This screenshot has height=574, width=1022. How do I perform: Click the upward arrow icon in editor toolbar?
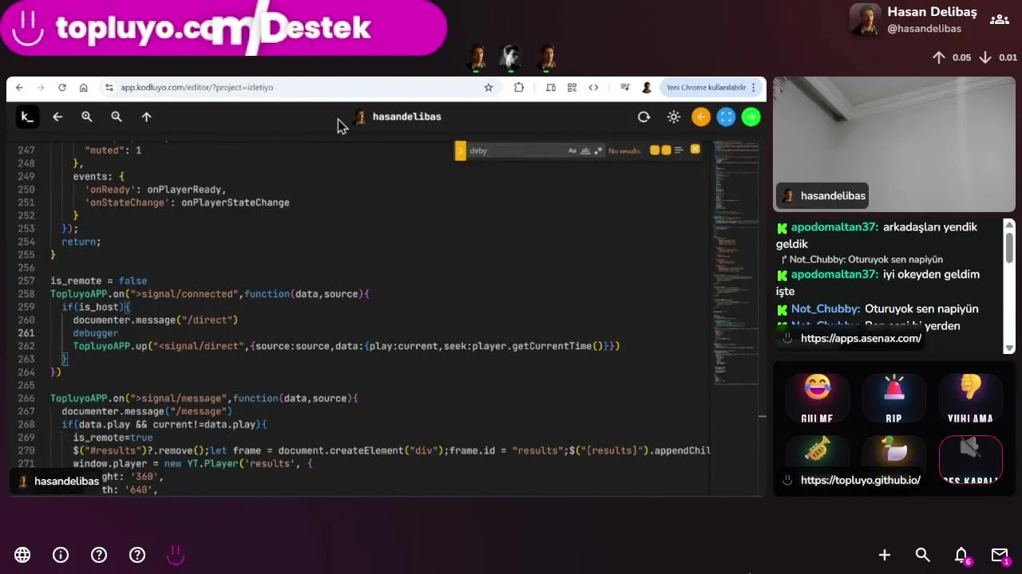[x=146, y=117]
